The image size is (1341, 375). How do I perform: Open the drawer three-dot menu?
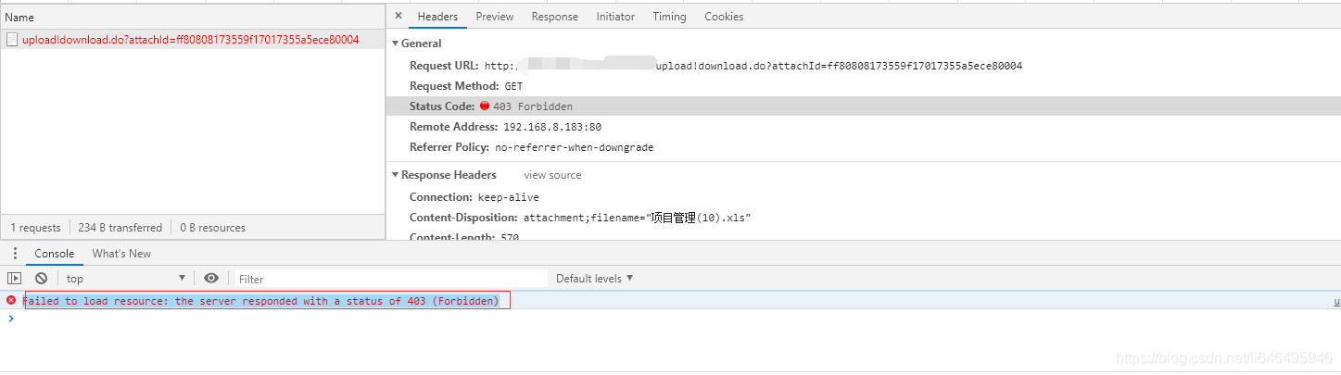15,254
